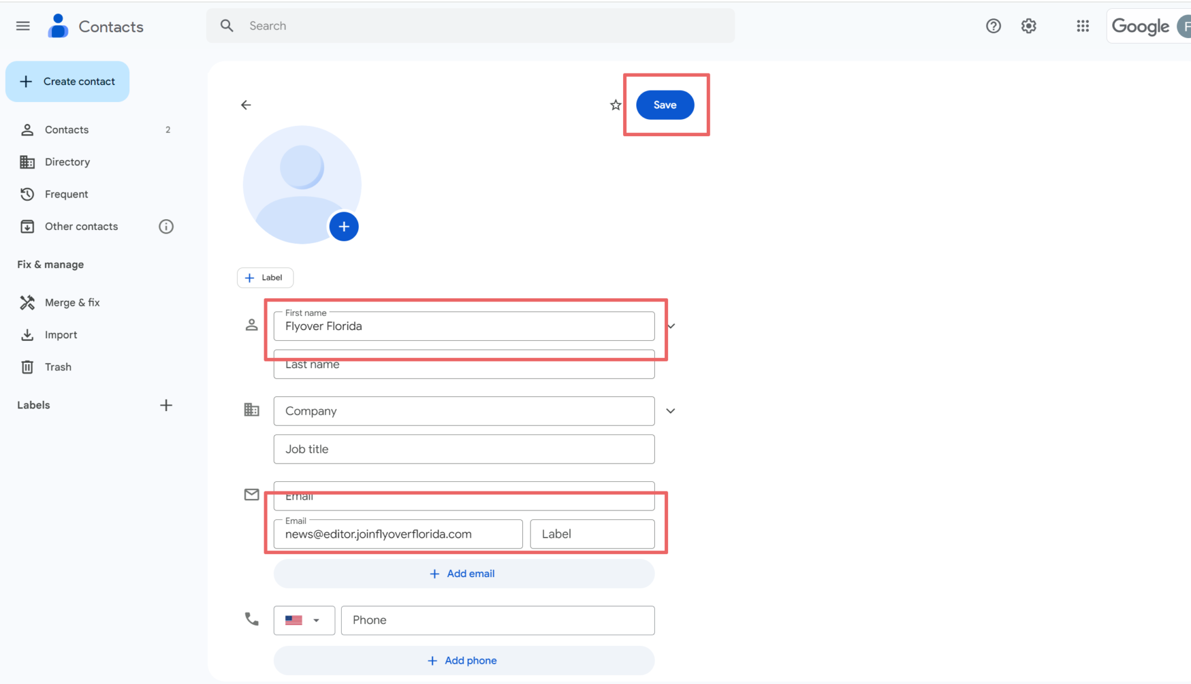Open the Google account avatar
1191x684 pixels.
(1184, 26)
